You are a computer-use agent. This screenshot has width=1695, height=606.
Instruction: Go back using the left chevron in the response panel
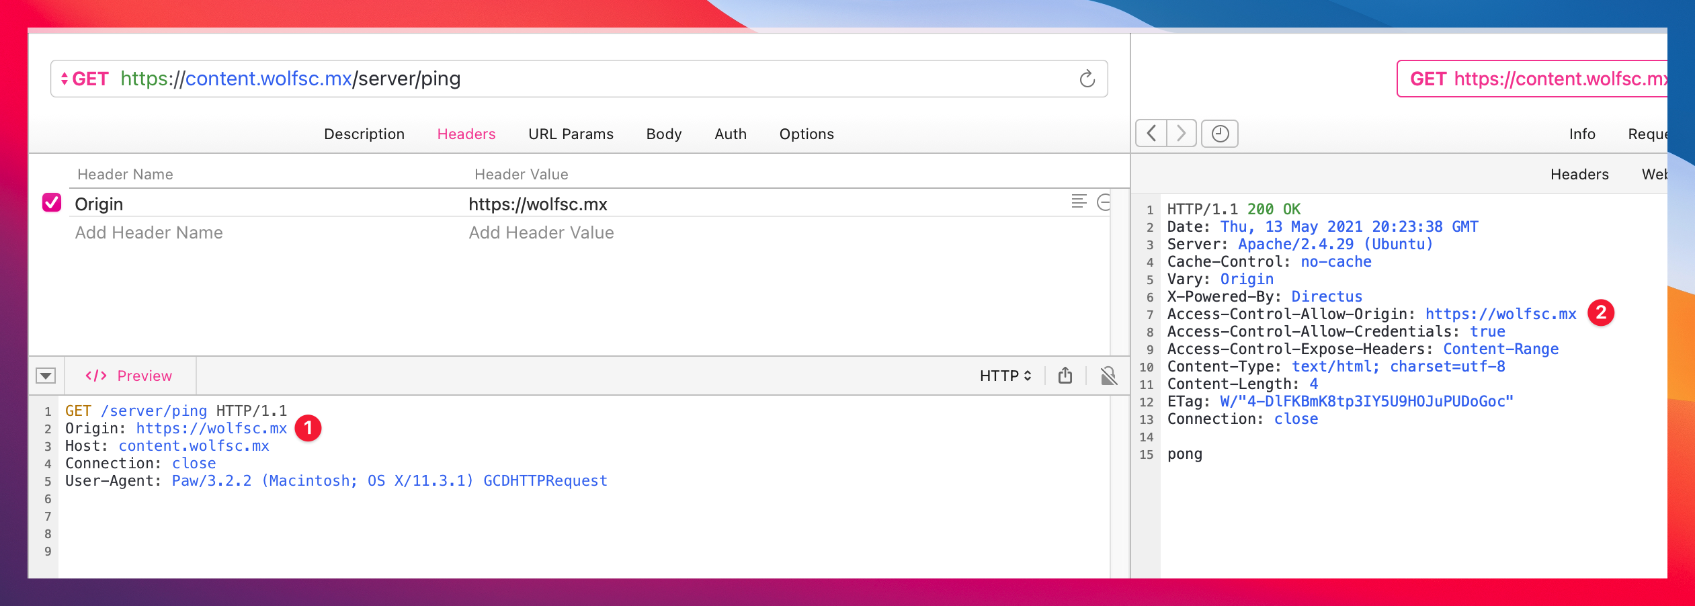coord(1151,133)
